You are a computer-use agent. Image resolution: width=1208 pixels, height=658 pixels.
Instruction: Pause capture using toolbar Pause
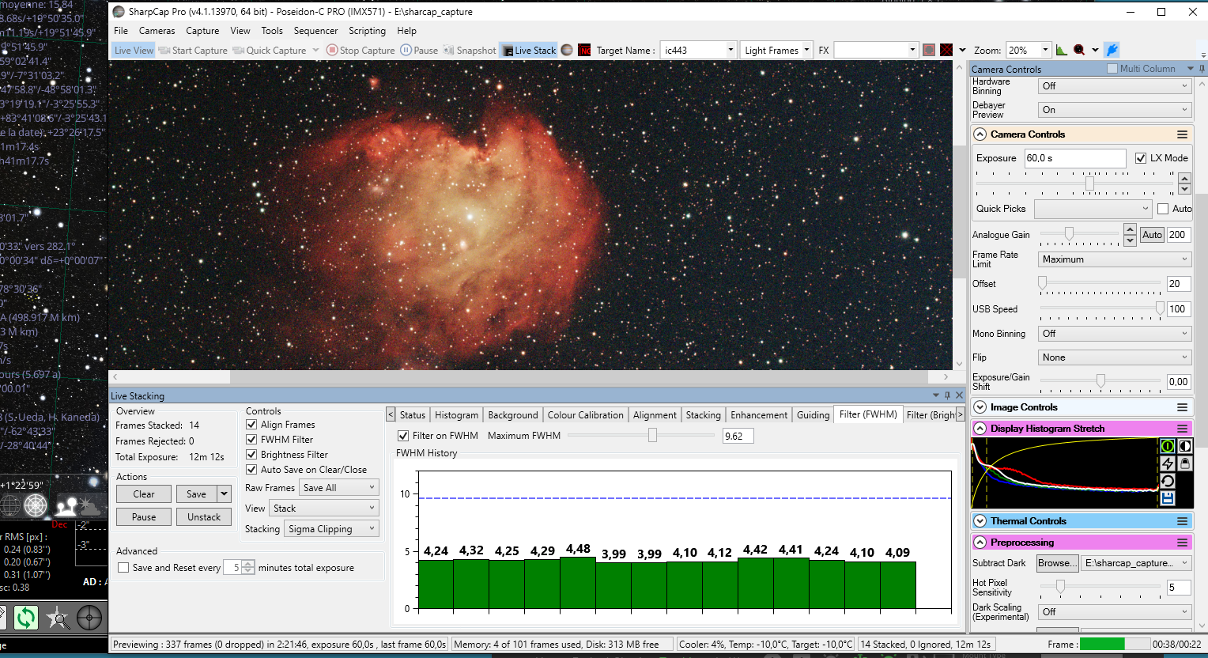click(419, 50)
